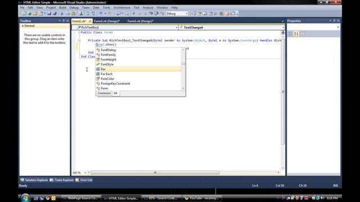Viewport: 360px width, 202px height.
Task: Click the Windows Start orb
Action: pyautogui.click(x=25, y=198)
